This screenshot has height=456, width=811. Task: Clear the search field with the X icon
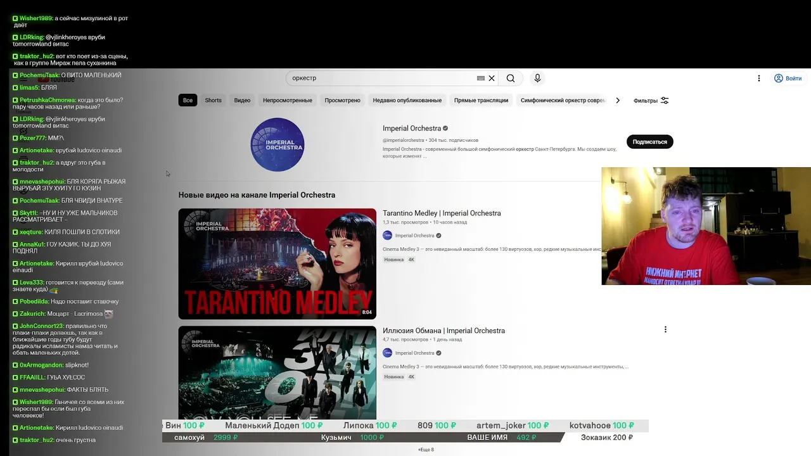(x=491, y=79)
